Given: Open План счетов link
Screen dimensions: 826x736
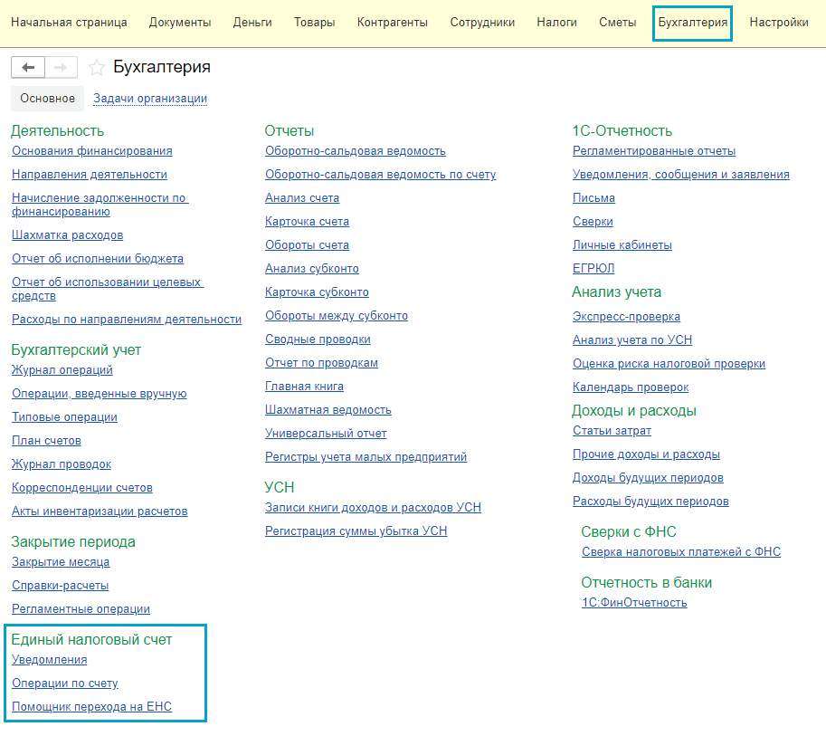Looking at the screenshot, I should point(46,441).
